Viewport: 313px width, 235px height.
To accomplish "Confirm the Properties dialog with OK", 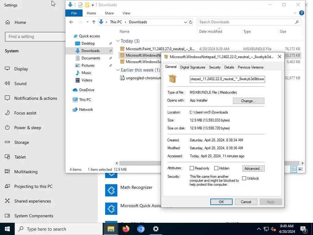I will pyautogui.click(x=221, y=202).
